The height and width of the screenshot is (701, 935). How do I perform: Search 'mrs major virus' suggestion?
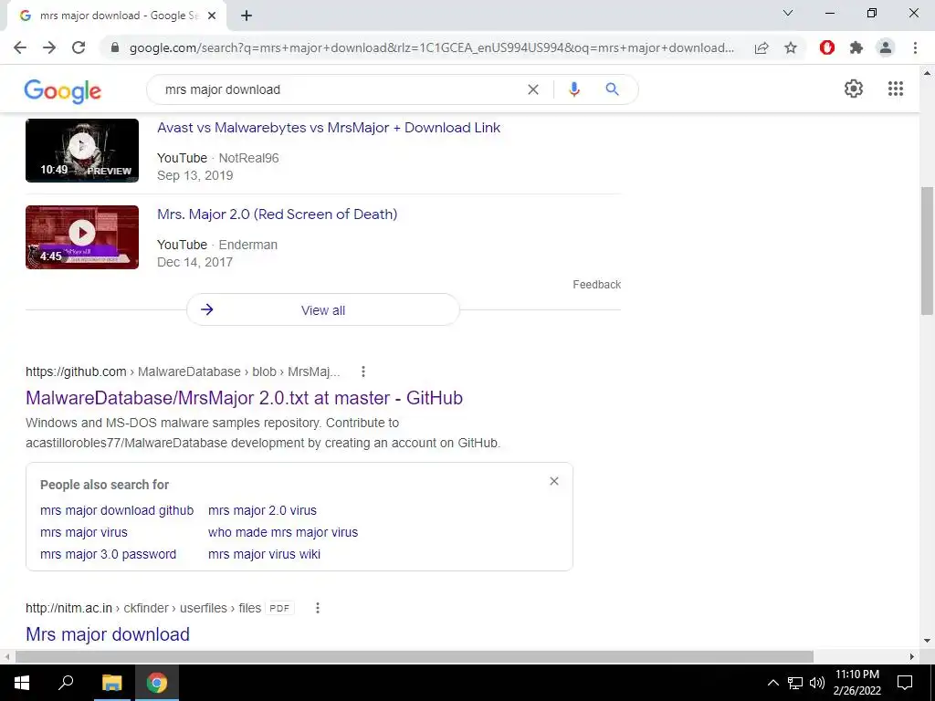84,532
